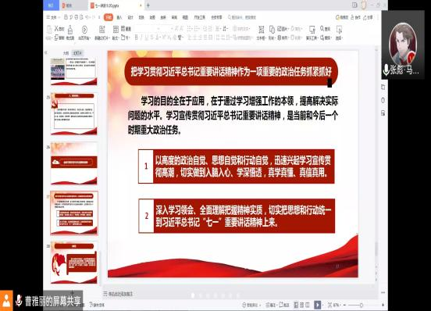Screen dimensions: 431x311
Task: Switch to the Design ribbon tab
Action: click(130, 17)
